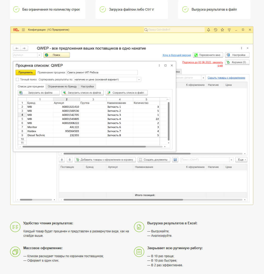The image size is (264, 274).
Task: Move row up with arrow icon
Action: click(x=62, y=160)
